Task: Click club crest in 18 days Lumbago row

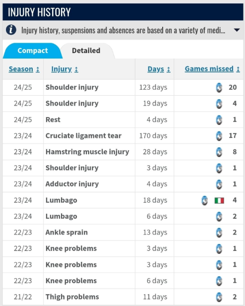Action: (x=205, y=200)
